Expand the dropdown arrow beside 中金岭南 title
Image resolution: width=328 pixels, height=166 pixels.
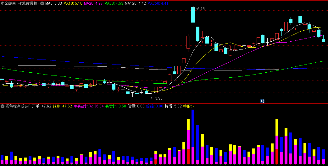coord(42,3)
